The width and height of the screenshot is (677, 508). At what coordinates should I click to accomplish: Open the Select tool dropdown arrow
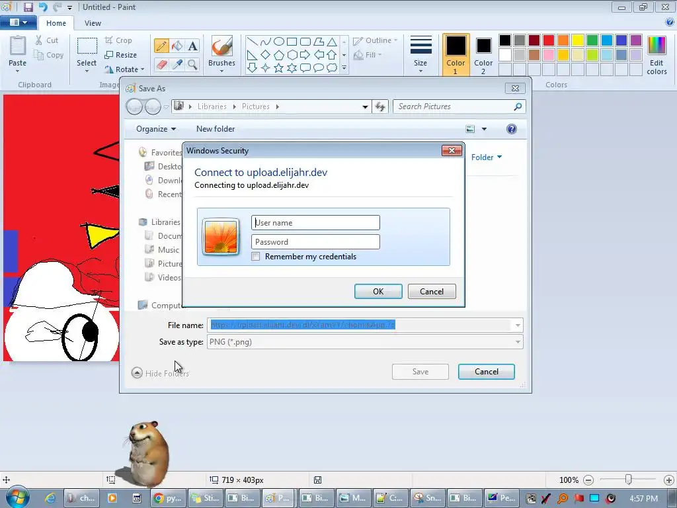click(87, 71)
